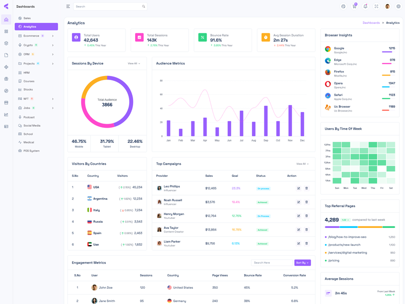Image resolution: width=405 pixels, height=304 pixels.
Task: Enter fullscreen mode via header icon
Action: pos(377,7)
